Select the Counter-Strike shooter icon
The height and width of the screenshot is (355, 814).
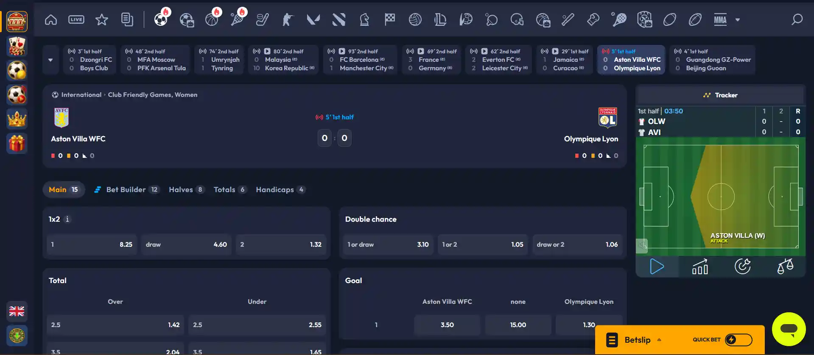pyautogui.click(x=288, y=19)
